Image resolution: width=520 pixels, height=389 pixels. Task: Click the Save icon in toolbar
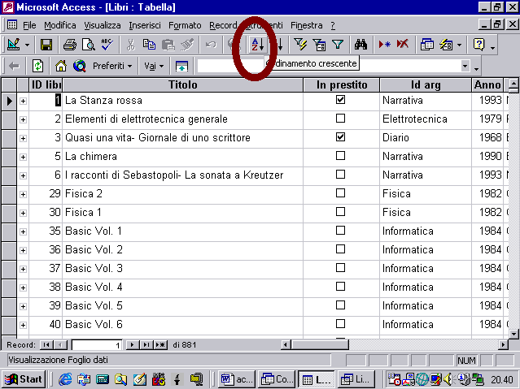coord(46,45)
